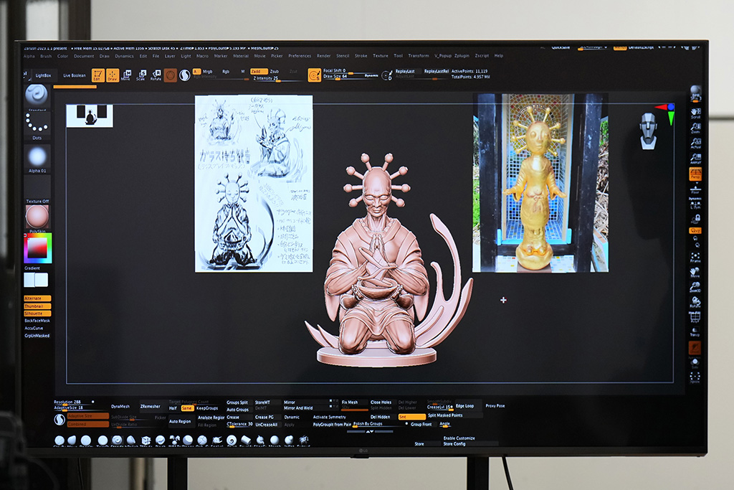734x490 pixels.
Task: Open the Texture Off picker
Action: [x=37, y=188]
